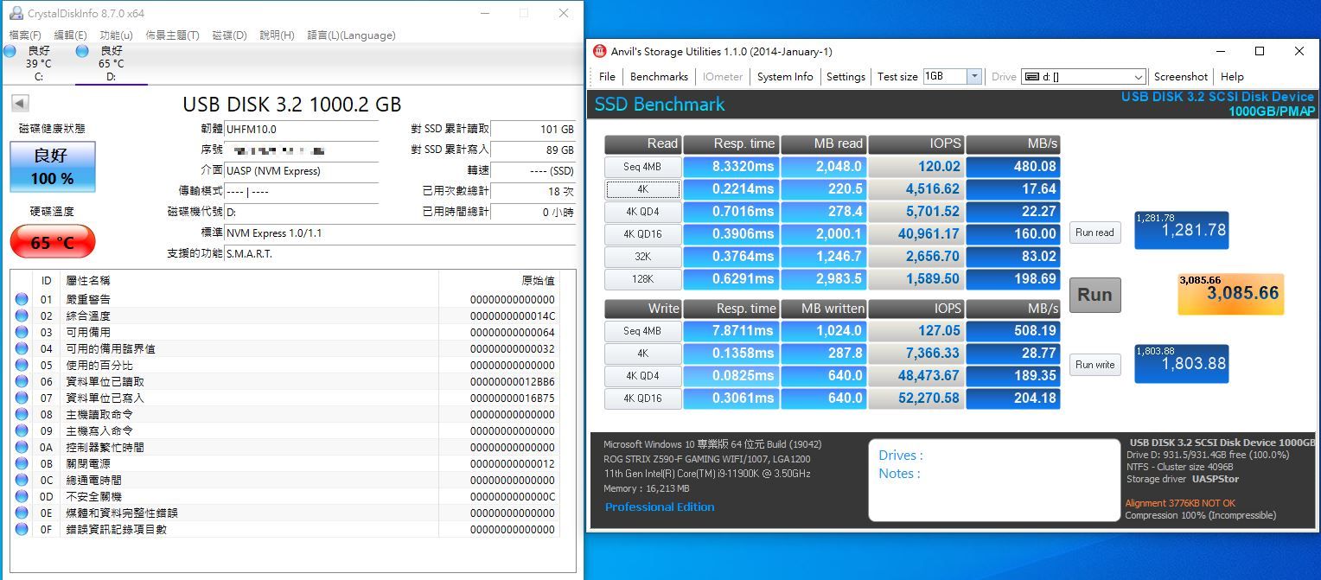Click status orb for attribute 03 可用備用
The image size is (1321, 580).
pyautogui.click(x=22, y=332)
